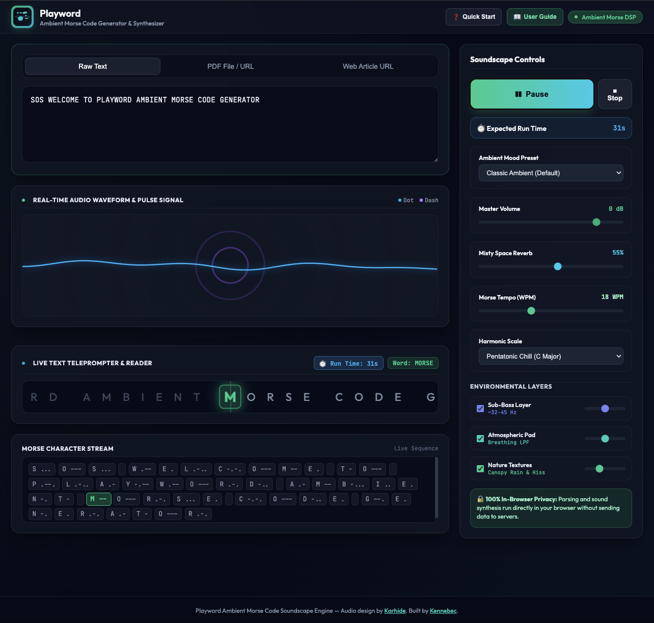The width and height of the screenshot is (654, 623).
Task: Visit the Kennebec footer link
Action: [443, 611]
